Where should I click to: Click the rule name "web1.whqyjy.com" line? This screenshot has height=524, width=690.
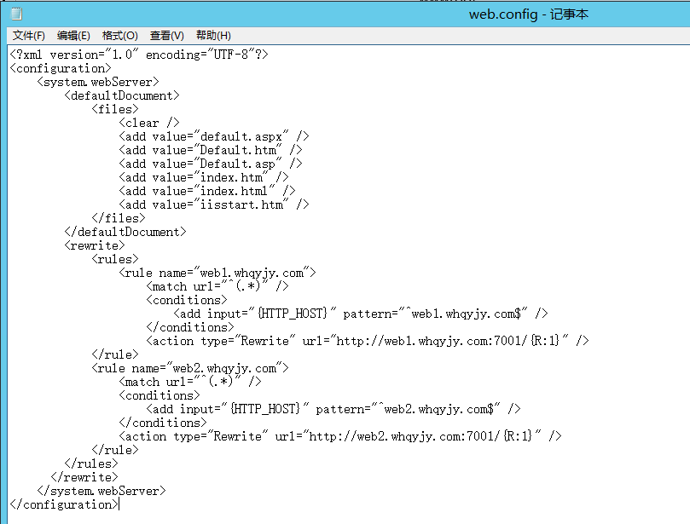[x=217, y=273]
